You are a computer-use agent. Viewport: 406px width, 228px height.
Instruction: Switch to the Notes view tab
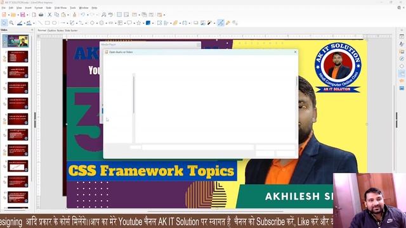pyautogui.click(x=60, y=30)
